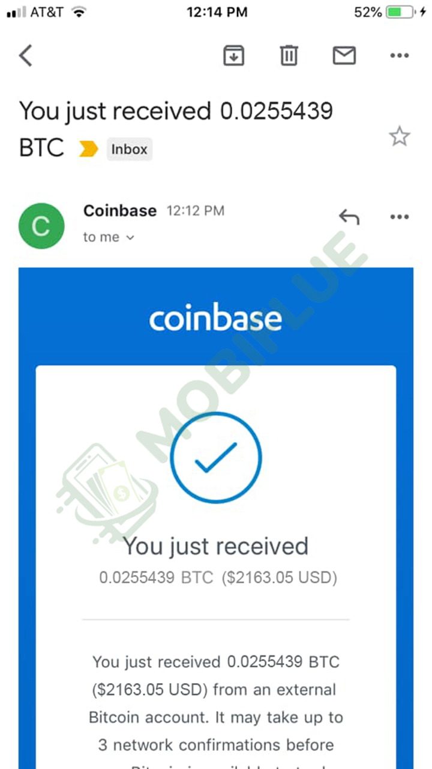Tap the battery indicator in the status bar
432x769 pixels.
click(x=401, y=12)
